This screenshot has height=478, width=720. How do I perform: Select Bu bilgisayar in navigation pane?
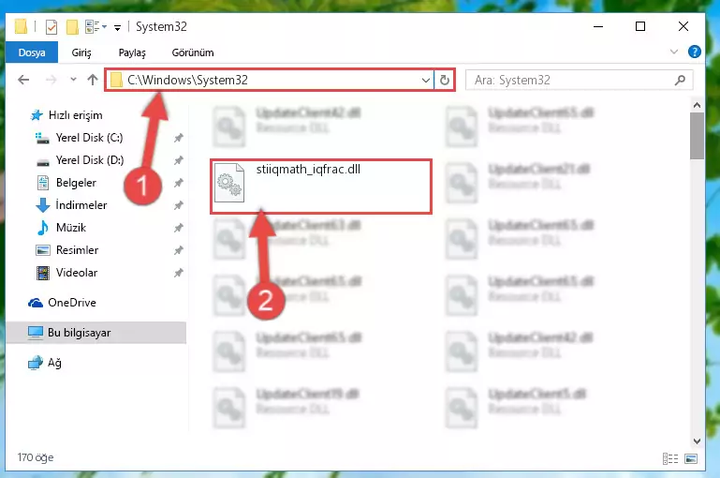tap(96, 333)
